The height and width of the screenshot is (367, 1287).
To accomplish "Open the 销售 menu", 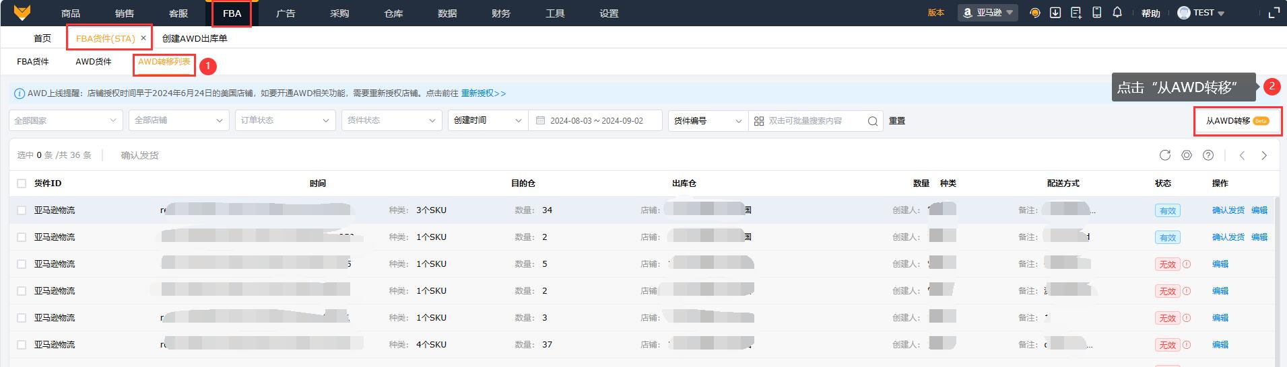I will (x=125, y=13).
